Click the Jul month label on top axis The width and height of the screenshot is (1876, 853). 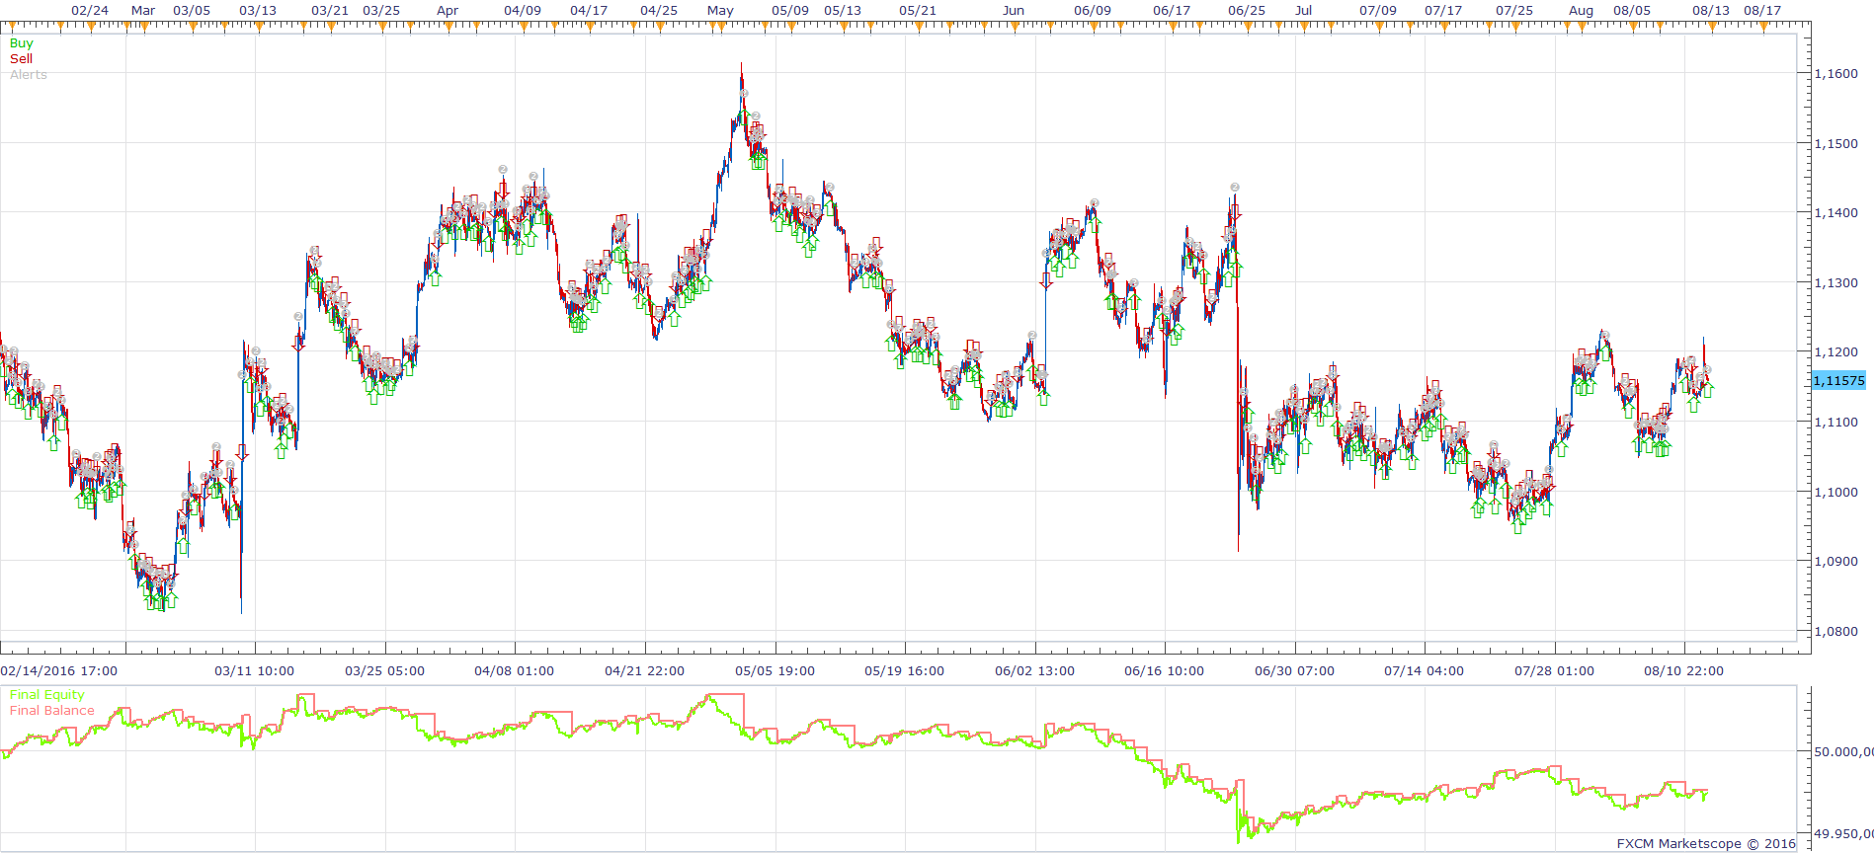pyautogui.click(x=1304, y=11)
